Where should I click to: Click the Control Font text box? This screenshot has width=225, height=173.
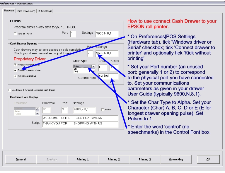coord(108,76)
